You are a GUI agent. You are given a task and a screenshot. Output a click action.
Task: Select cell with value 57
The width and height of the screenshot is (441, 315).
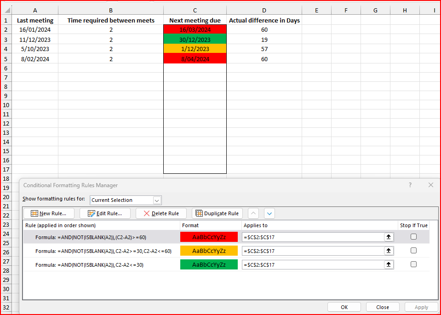[264, 49]
